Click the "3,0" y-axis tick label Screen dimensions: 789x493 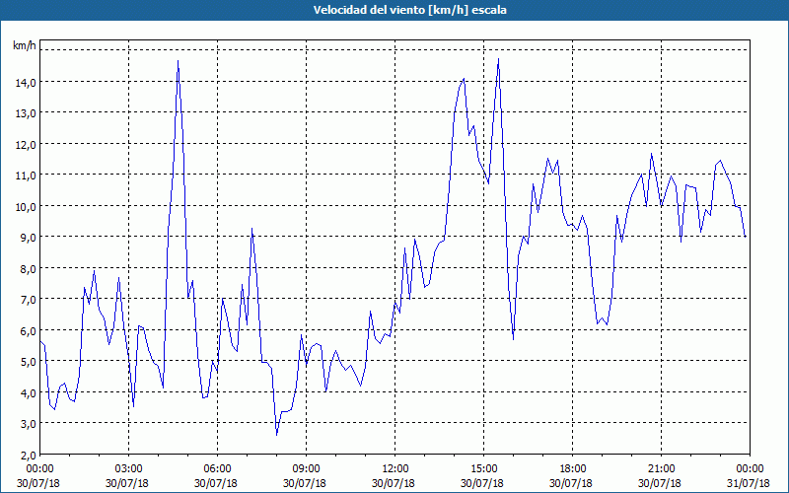click(28, 424)
